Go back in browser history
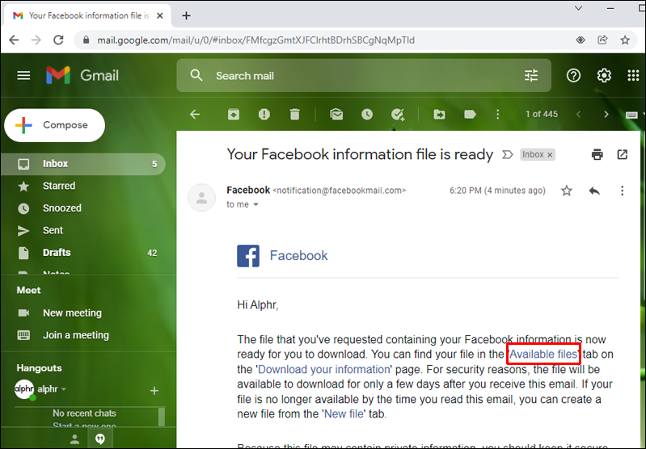The height and width of the screenshot is (449, 646). [x=14, y=40]
